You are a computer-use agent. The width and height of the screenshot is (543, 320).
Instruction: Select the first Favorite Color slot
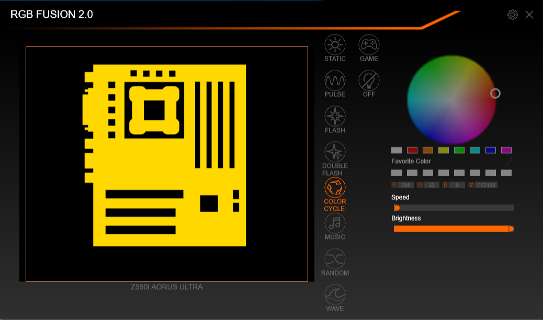tap(397, 173)
